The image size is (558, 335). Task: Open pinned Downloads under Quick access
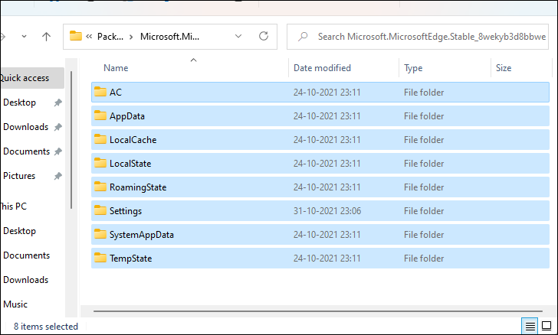click(x=25, y=127)
